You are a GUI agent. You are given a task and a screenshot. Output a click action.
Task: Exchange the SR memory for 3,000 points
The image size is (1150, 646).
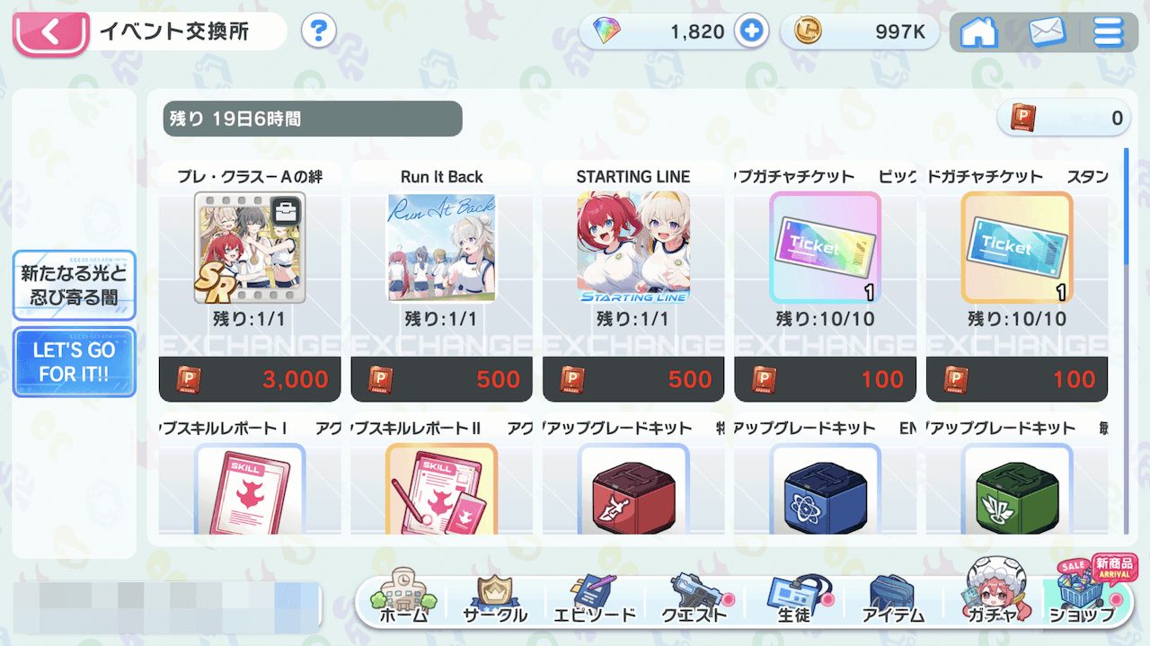point(250,379)
